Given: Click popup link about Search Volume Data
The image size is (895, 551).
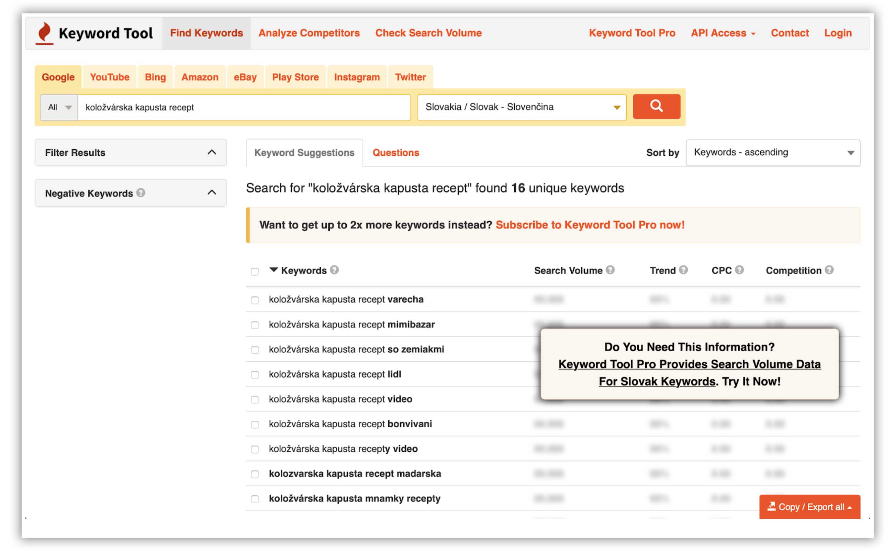Looking at the screenshot, I should (x=689, y=373).
